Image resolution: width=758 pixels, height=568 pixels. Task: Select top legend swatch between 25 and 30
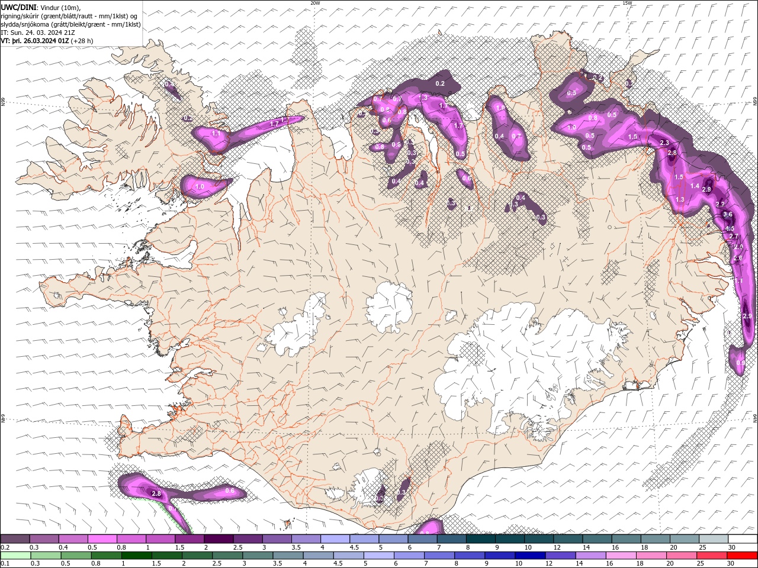(714, 539)
